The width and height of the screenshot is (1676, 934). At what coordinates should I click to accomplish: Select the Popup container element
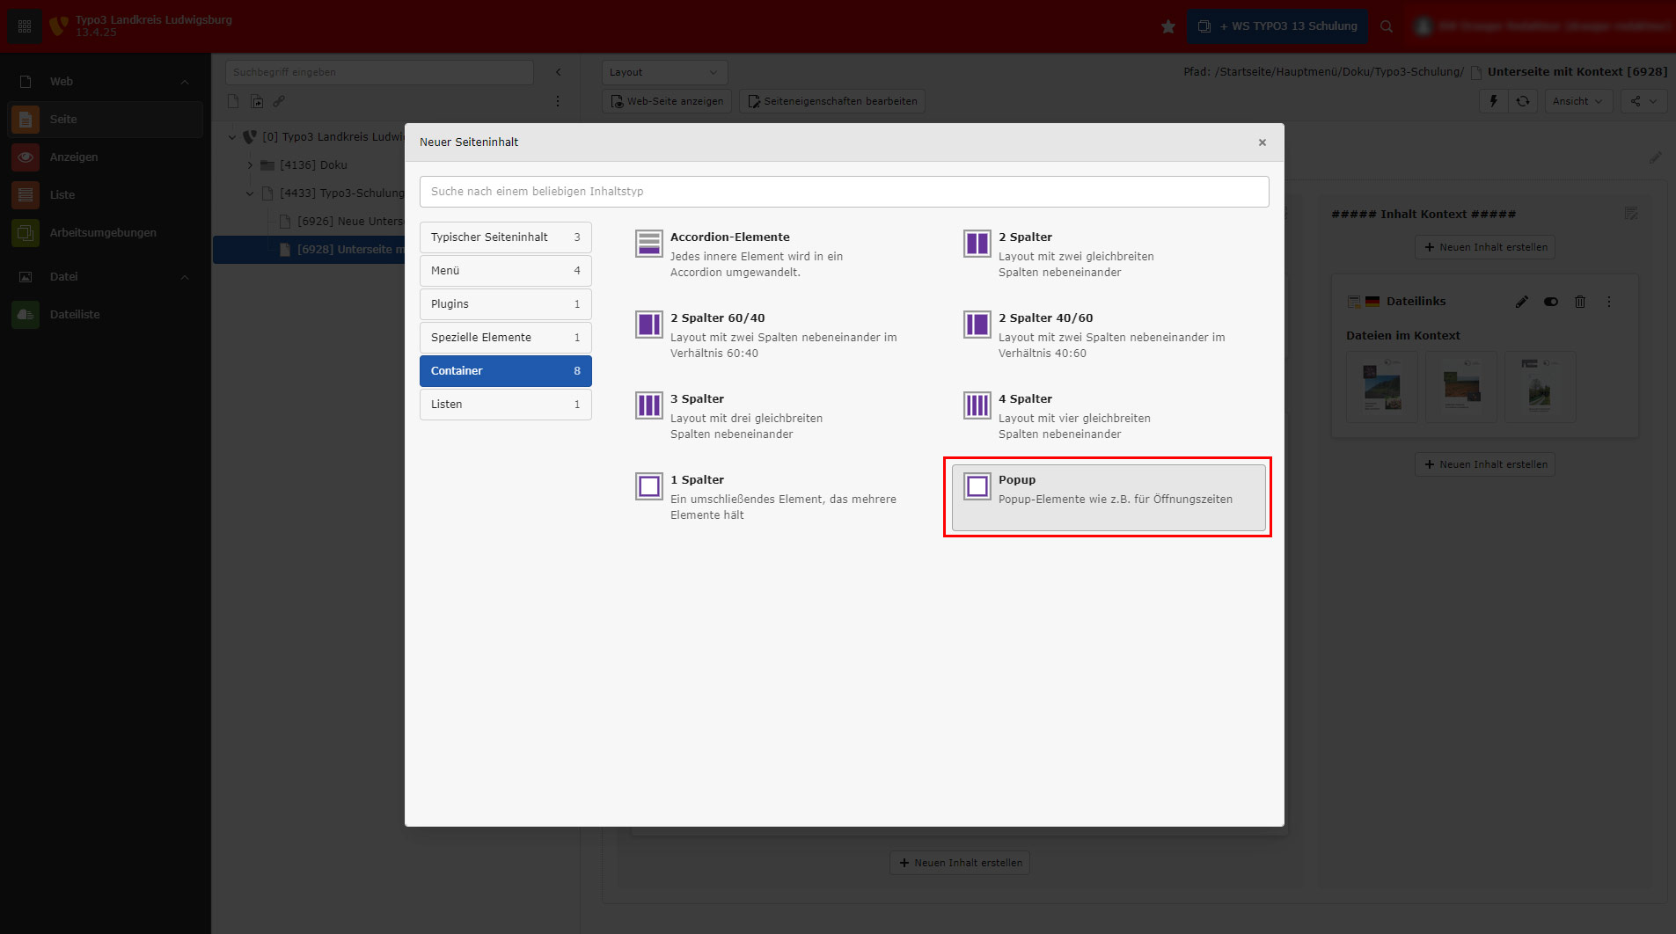point(1108,497)
